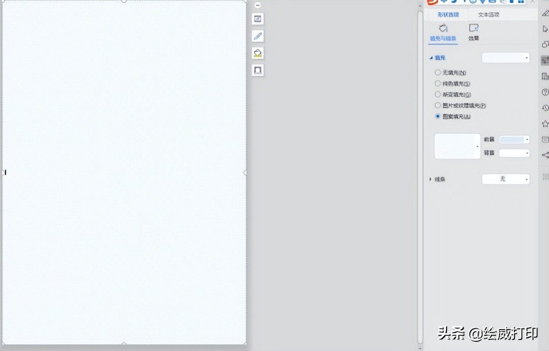Click the selection arrow sidebar icon
Screen dimensions: 549x351
click(x=545, y=29)
